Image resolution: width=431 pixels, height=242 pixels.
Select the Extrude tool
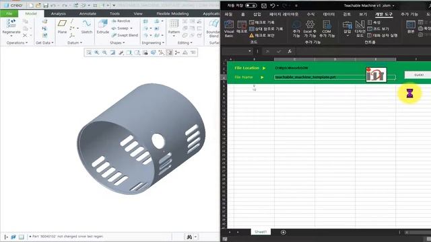(x=103, y=27)
